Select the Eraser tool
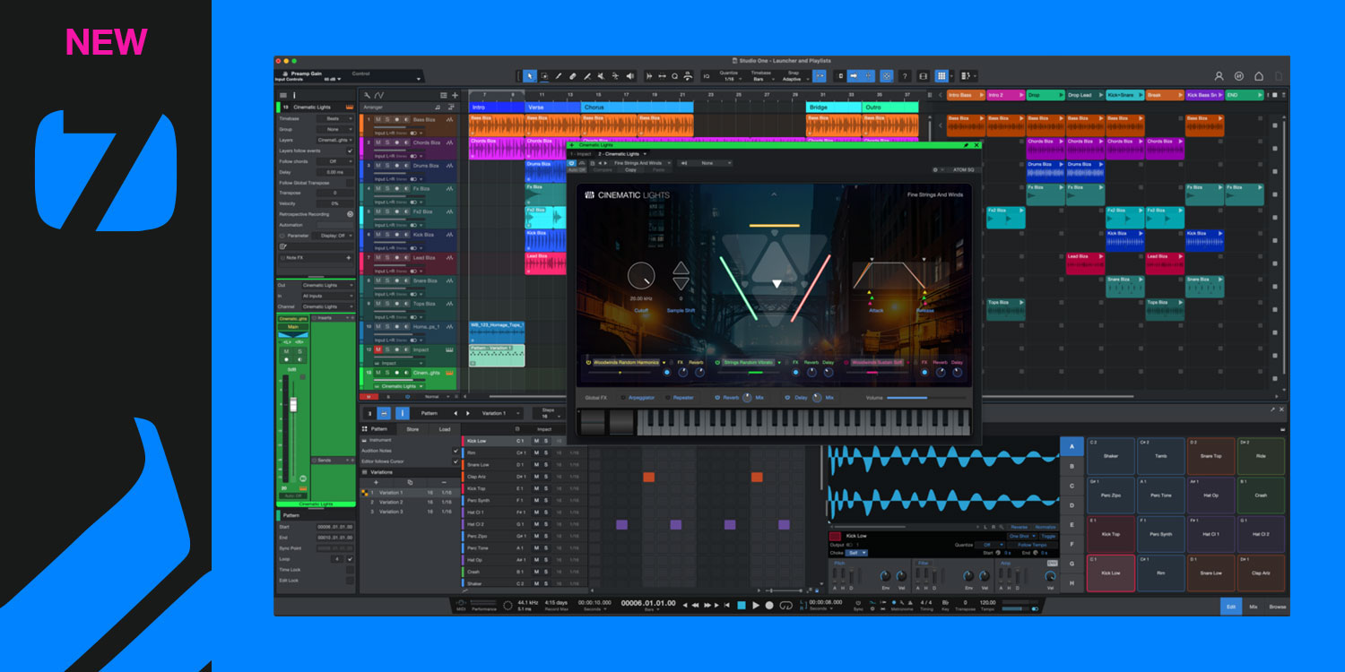The height and width of the screenshot is (672, 1345). (x=573, y=76)
